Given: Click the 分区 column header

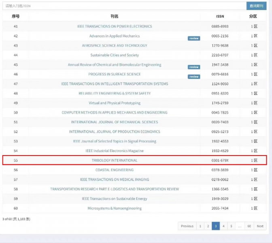Looking at the screenshot, I should pos(254,16).
